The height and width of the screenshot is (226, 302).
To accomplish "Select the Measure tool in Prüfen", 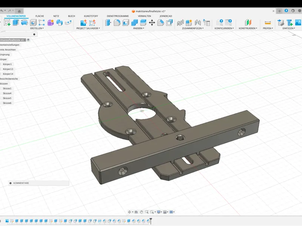I will [x=268, y=23].
